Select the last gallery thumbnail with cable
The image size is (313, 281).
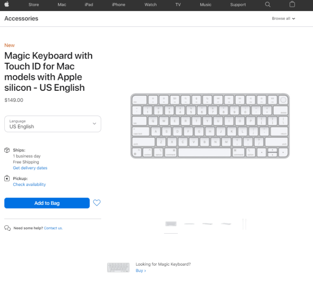[x=245, y=224]
